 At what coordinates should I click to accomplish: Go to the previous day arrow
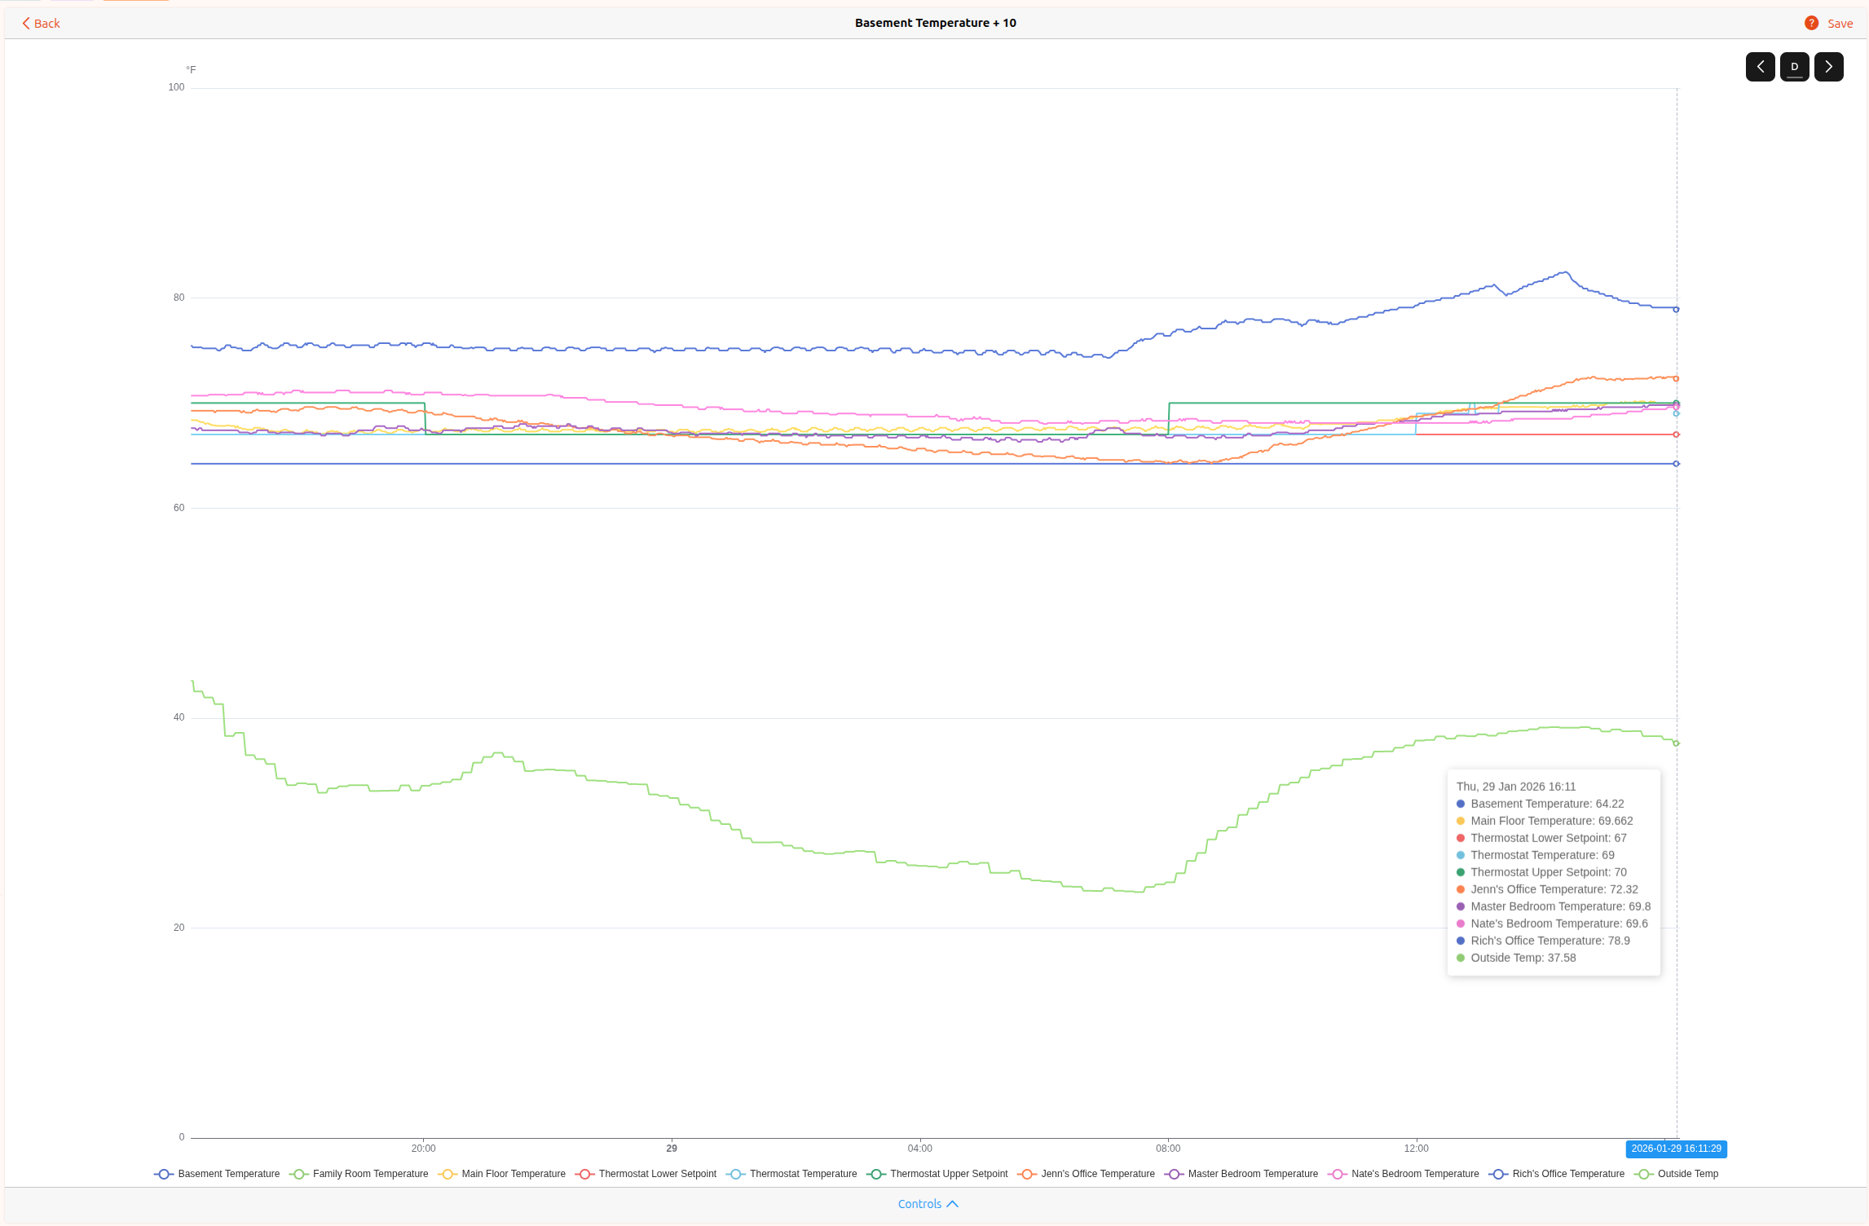(x=1760, y=67)
